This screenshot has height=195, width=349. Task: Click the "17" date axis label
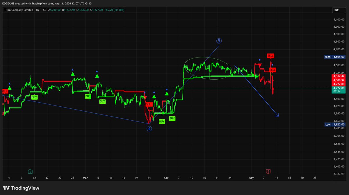tap(47, 177)
